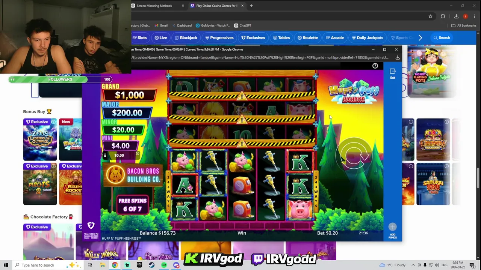
Task: Open Cleopatra game tile
Action: pyautogui.click(x=433, y=139)
